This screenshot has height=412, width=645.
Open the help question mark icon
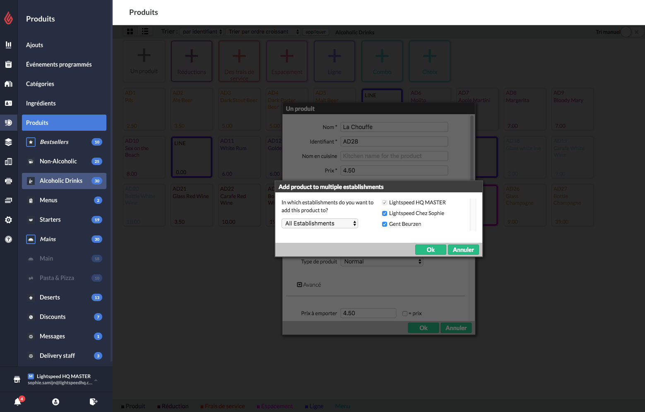click(8, 240)
